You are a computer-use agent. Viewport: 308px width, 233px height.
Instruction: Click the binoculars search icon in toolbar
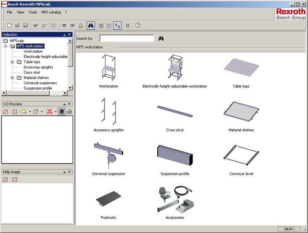(91, 26)
